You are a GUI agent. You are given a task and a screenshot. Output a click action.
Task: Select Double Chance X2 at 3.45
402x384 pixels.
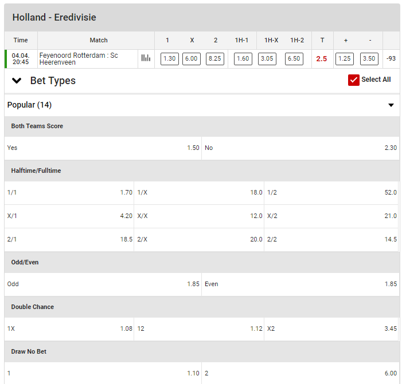[331, 328]
